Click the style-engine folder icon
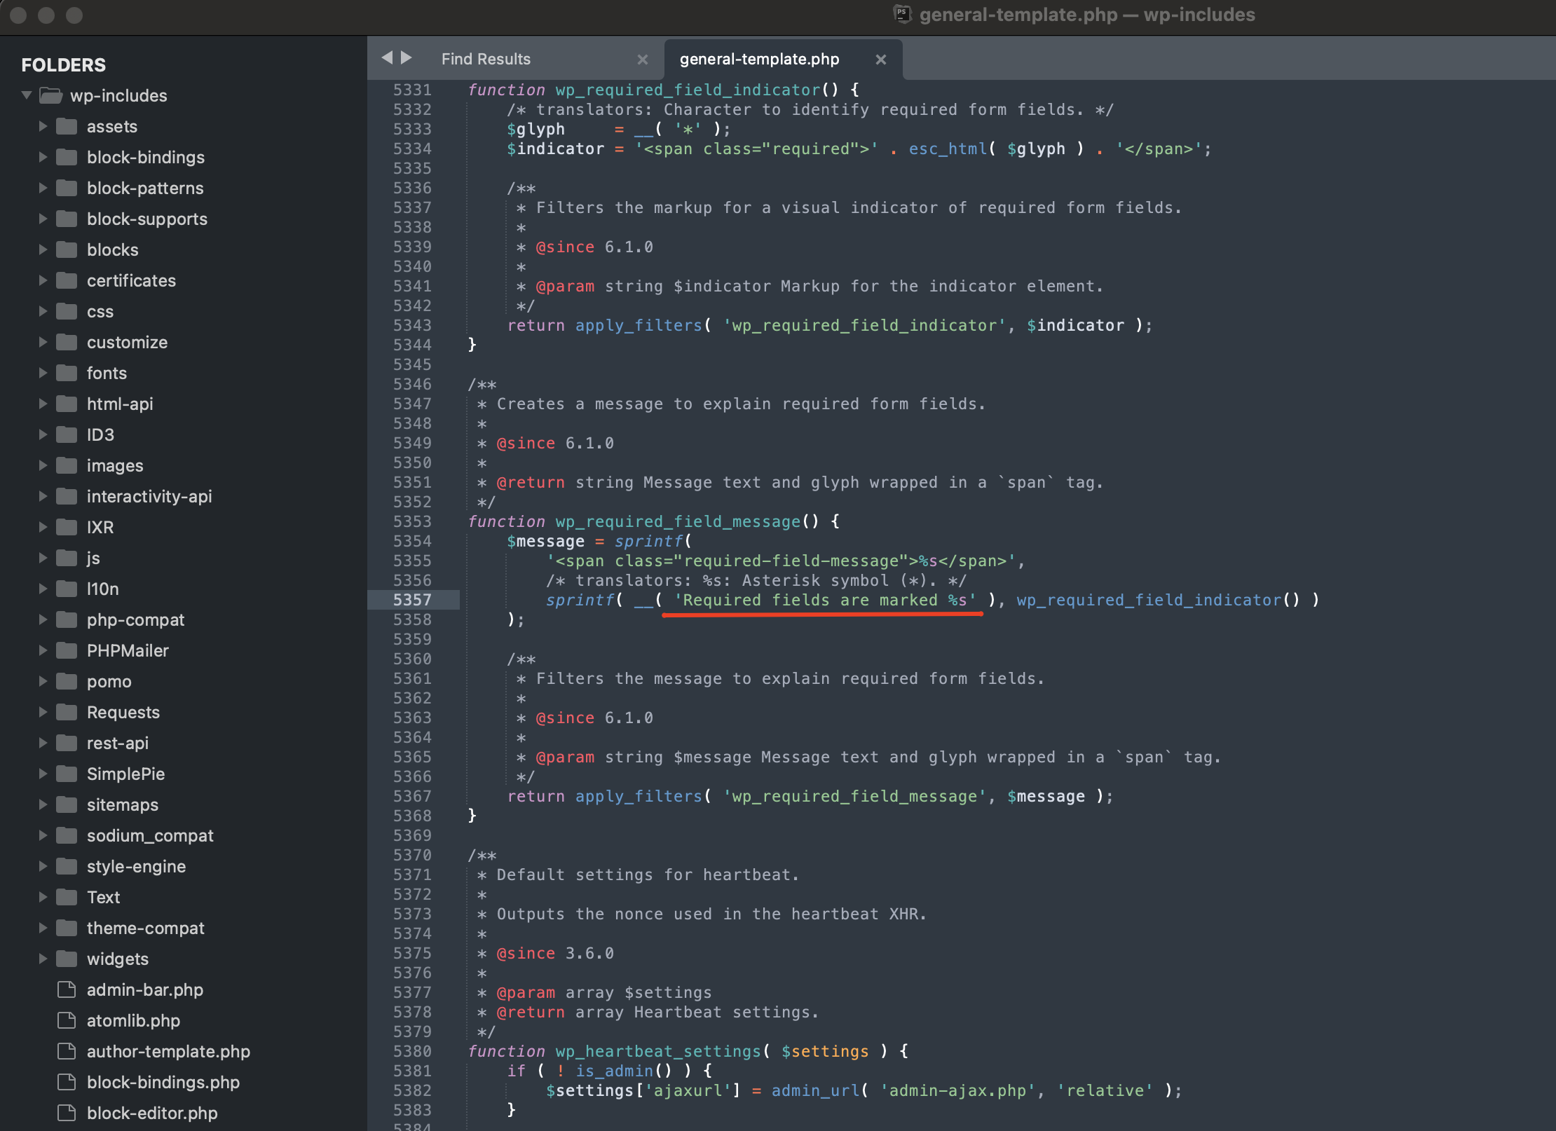1556x1131 pixels. click(67, 866)
